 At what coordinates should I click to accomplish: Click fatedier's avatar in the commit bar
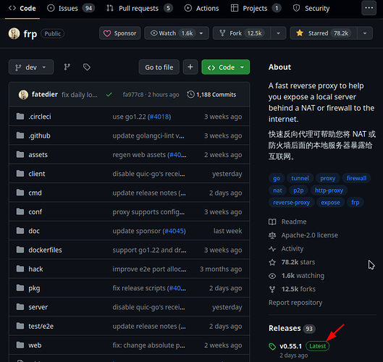(x=23, y=95)
